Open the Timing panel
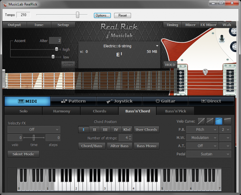 point(172,25)
